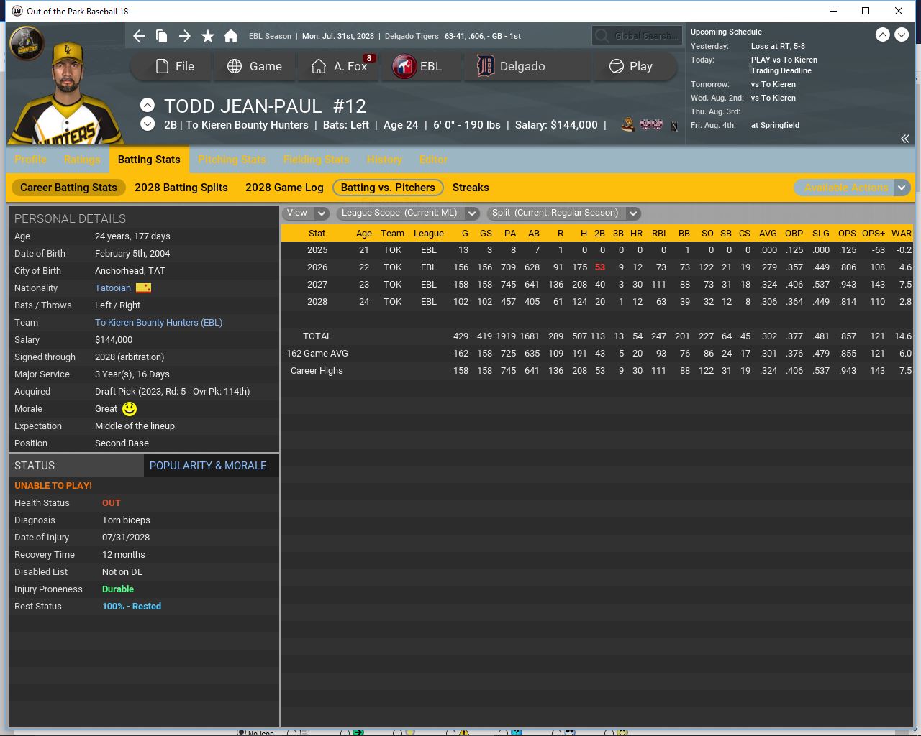Go to next player with down chevron
The image size is (921, 736).
pyautogui.click(x=148, y=124)
